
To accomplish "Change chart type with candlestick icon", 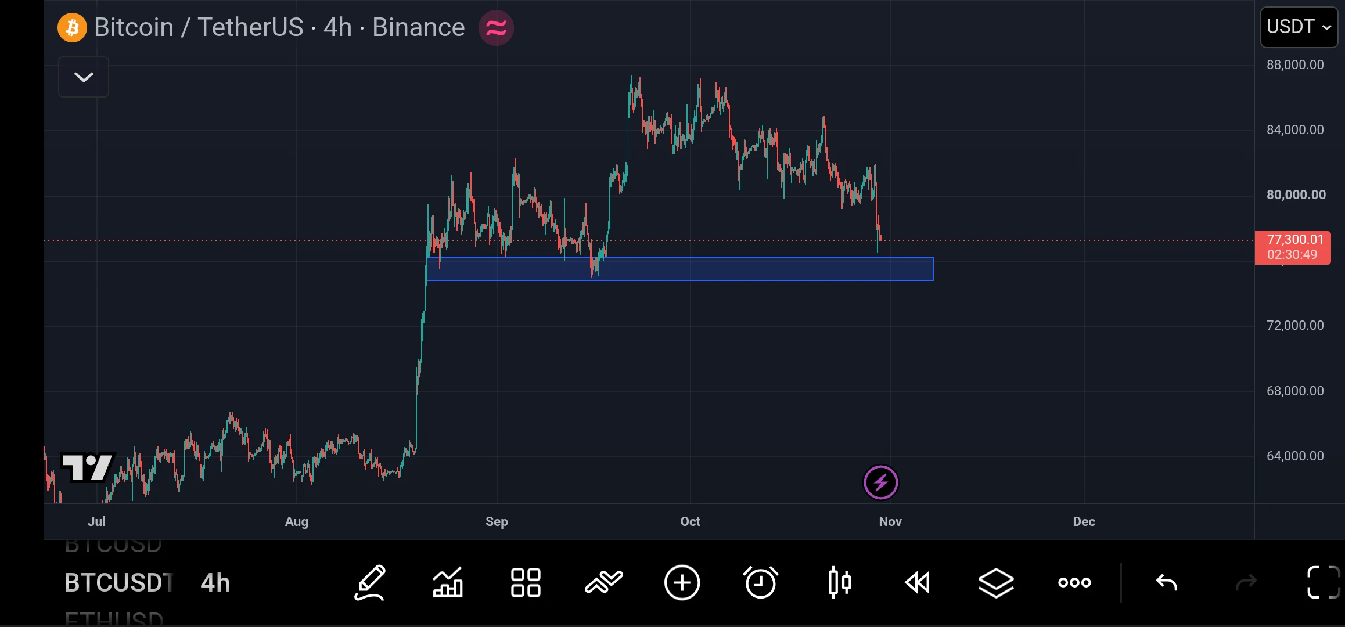I will pyautogui.click(x=840, y=582).
